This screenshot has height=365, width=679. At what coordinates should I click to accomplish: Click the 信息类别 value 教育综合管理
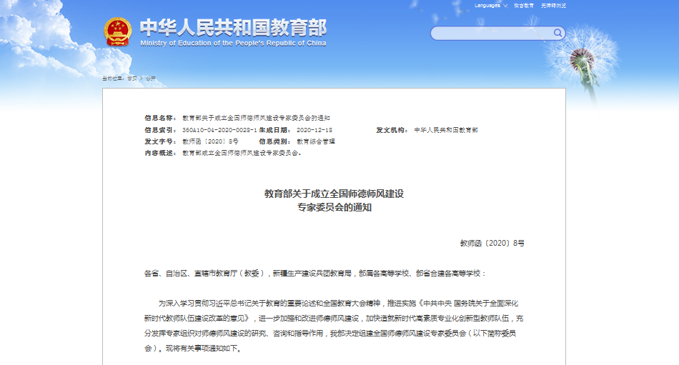315,141
